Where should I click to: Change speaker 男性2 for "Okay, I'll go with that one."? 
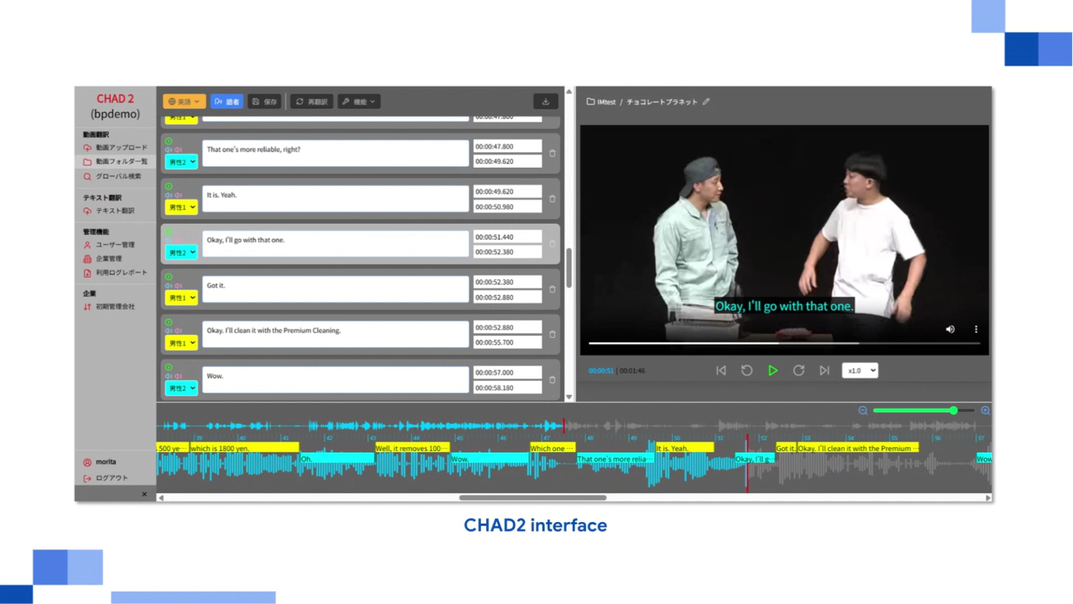pos(181,253)
